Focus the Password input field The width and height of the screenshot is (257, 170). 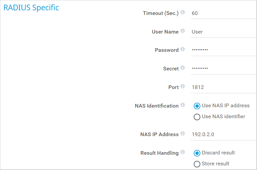point(223,50)
